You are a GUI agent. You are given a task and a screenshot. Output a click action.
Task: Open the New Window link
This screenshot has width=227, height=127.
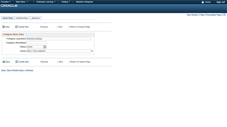(192, 15)
